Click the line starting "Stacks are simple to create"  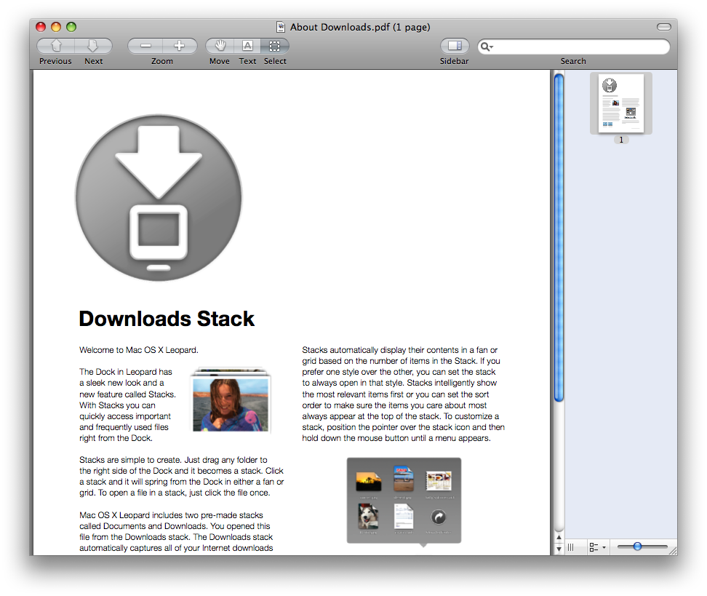[173, 460]
